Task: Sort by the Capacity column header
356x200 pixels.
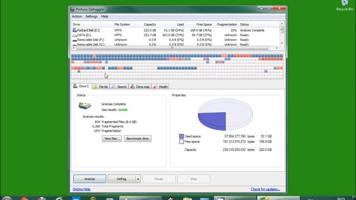Action: (x=150, y=24)
